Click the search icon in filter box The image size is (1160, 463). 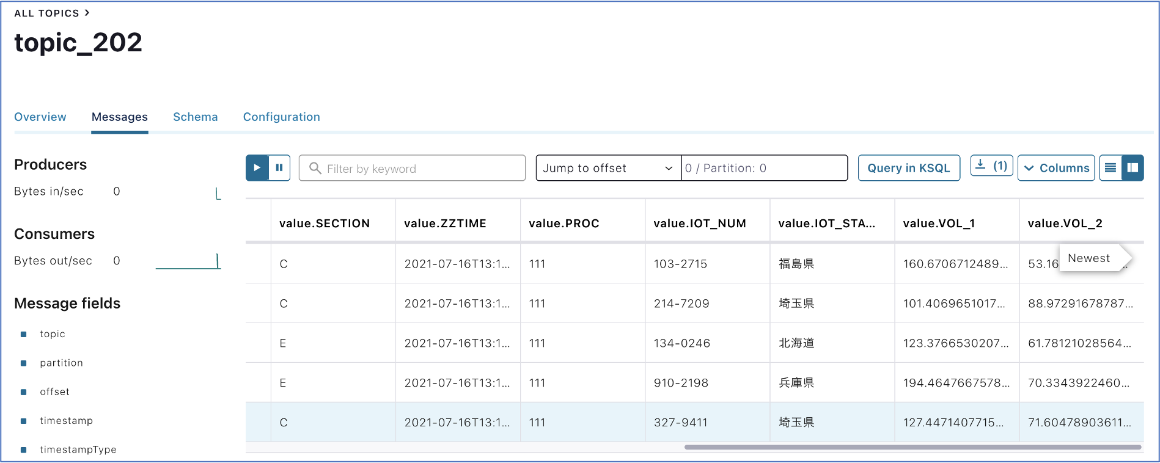coord(315,168)
